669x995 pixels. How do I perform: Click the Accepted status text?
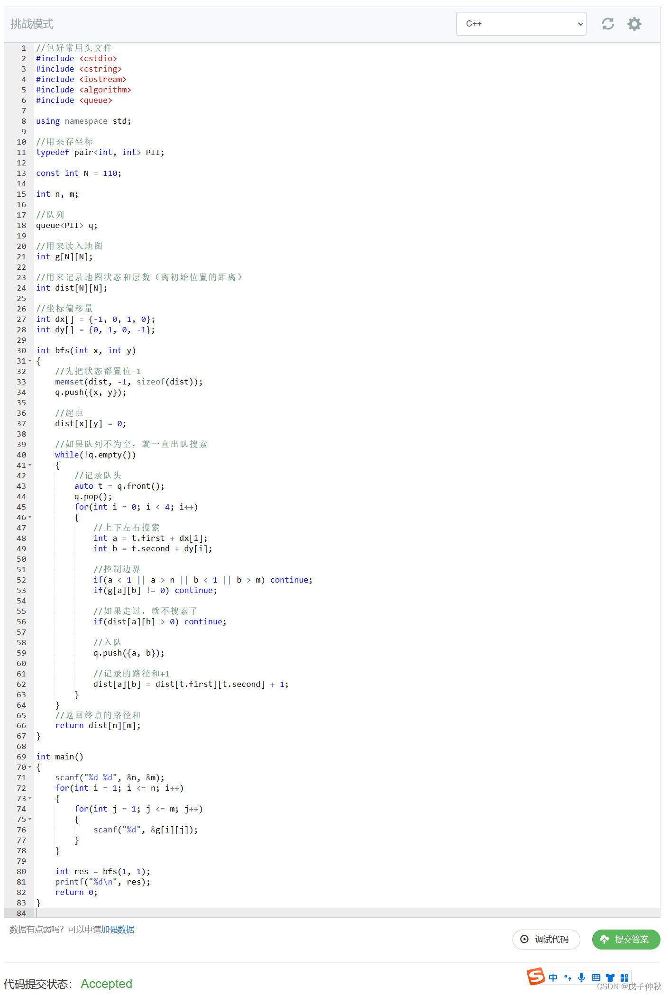click(x=106, y=984)
